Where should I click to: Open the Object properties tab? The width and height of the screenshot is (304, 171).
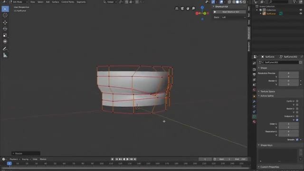click(x=254, y=96)
